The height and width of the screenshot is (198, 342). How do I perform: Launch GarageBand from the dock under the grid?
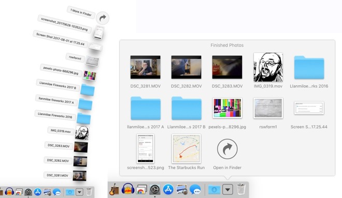point(114,189)
